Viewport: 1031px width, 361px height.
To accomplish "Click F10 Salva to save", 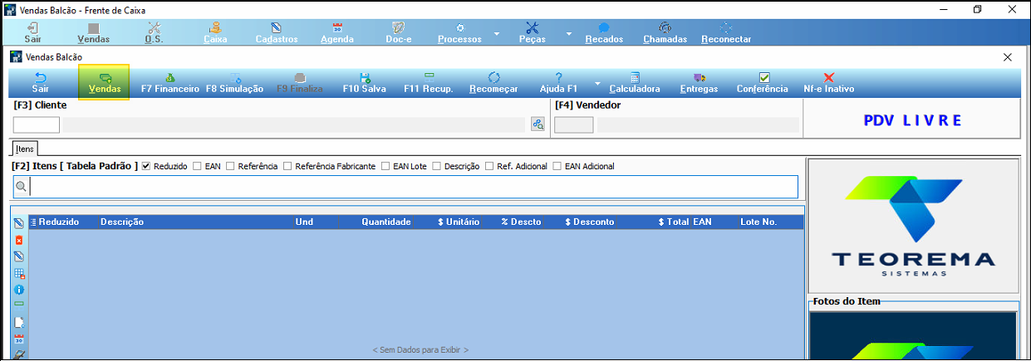I will click(365, 82).
